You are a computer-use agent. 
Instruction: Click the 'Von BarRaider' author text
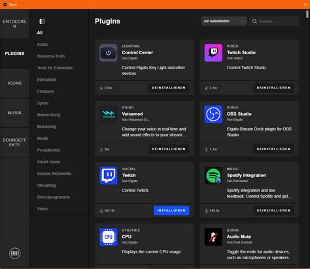pos(237,181)
